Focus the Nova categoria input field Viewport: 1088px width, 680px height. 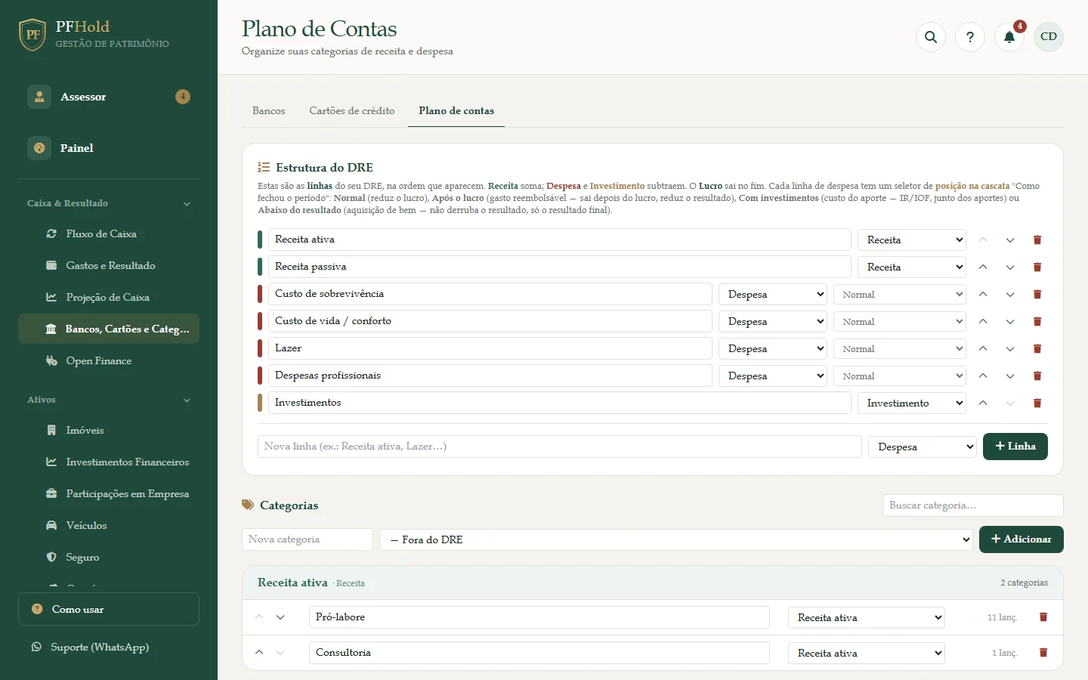click(308, 539)
